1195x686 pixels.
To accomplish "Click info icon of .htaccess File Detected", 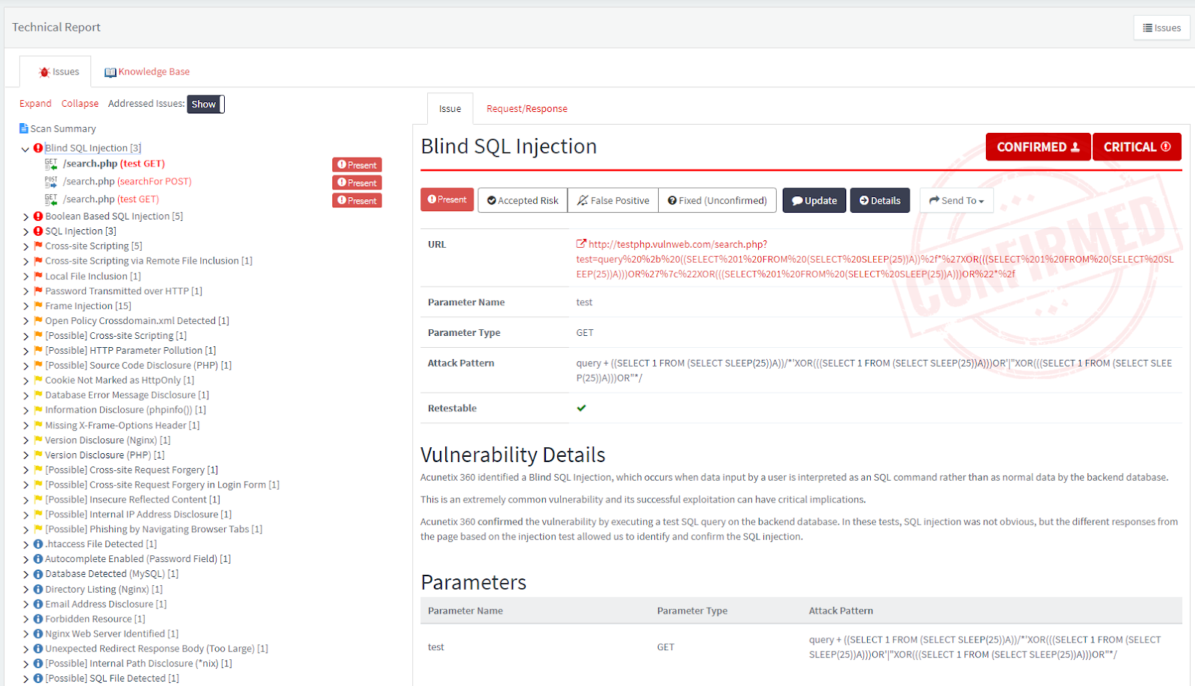I will click(38, 544).
